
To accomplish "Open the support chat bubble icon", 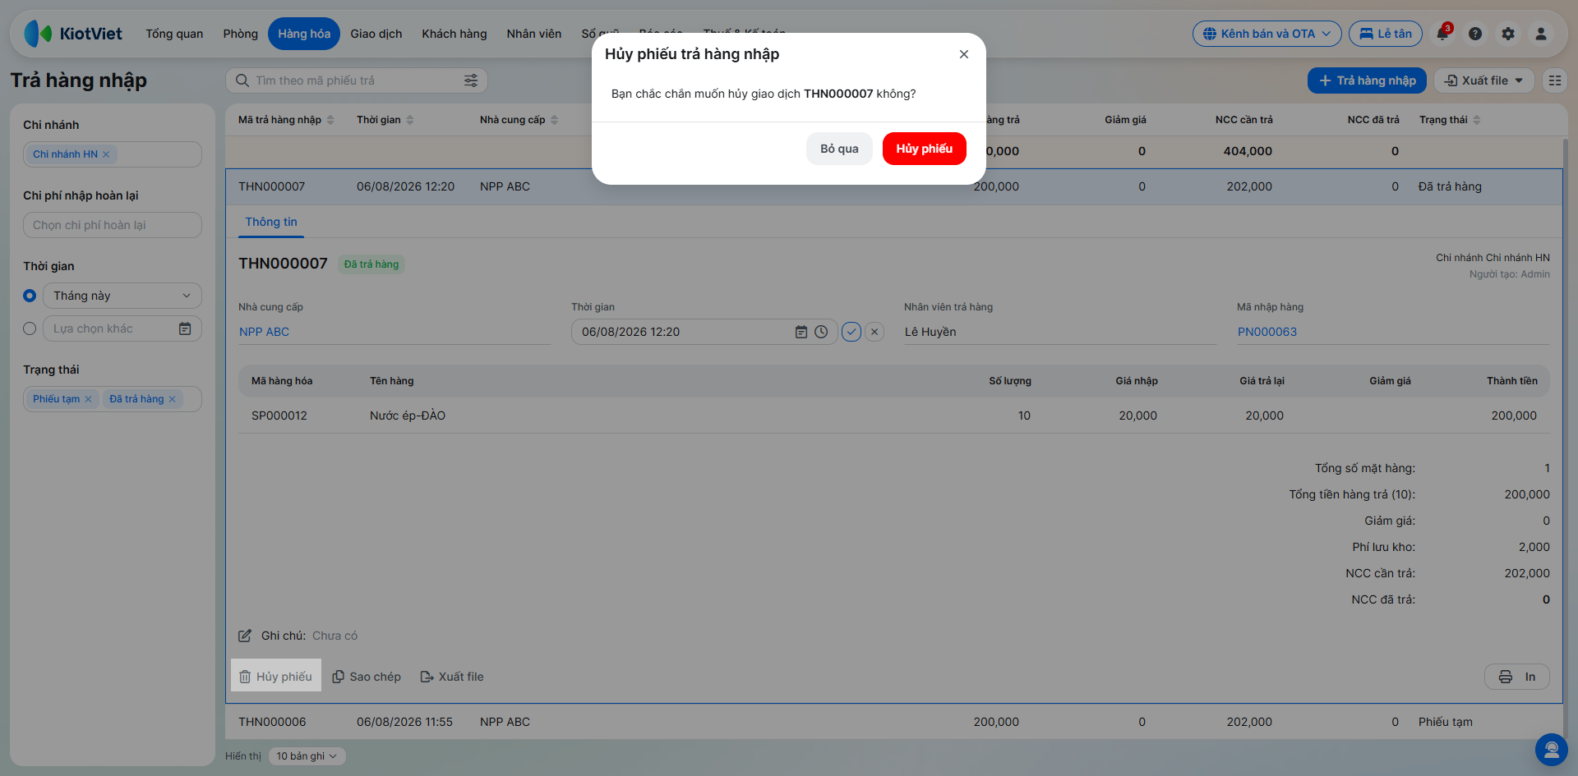I will click(1552, 750).
